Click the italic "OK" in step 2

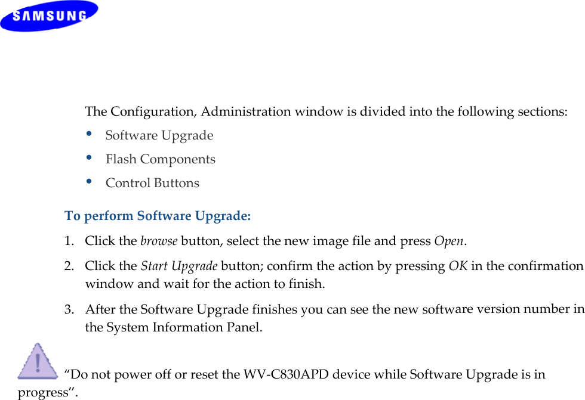click(458, 266)
